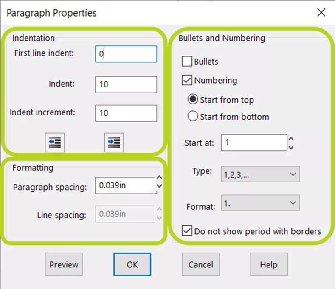Viewport: 335px width, 289px height.
Task: Expand the Format dropdown list
Action: coord(260,203)
